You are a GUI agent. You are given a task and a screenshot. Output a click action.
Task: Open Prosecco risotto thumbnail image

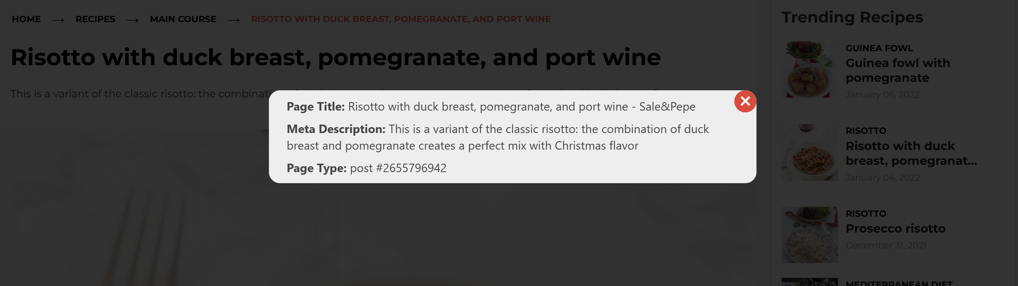(809, 235)
